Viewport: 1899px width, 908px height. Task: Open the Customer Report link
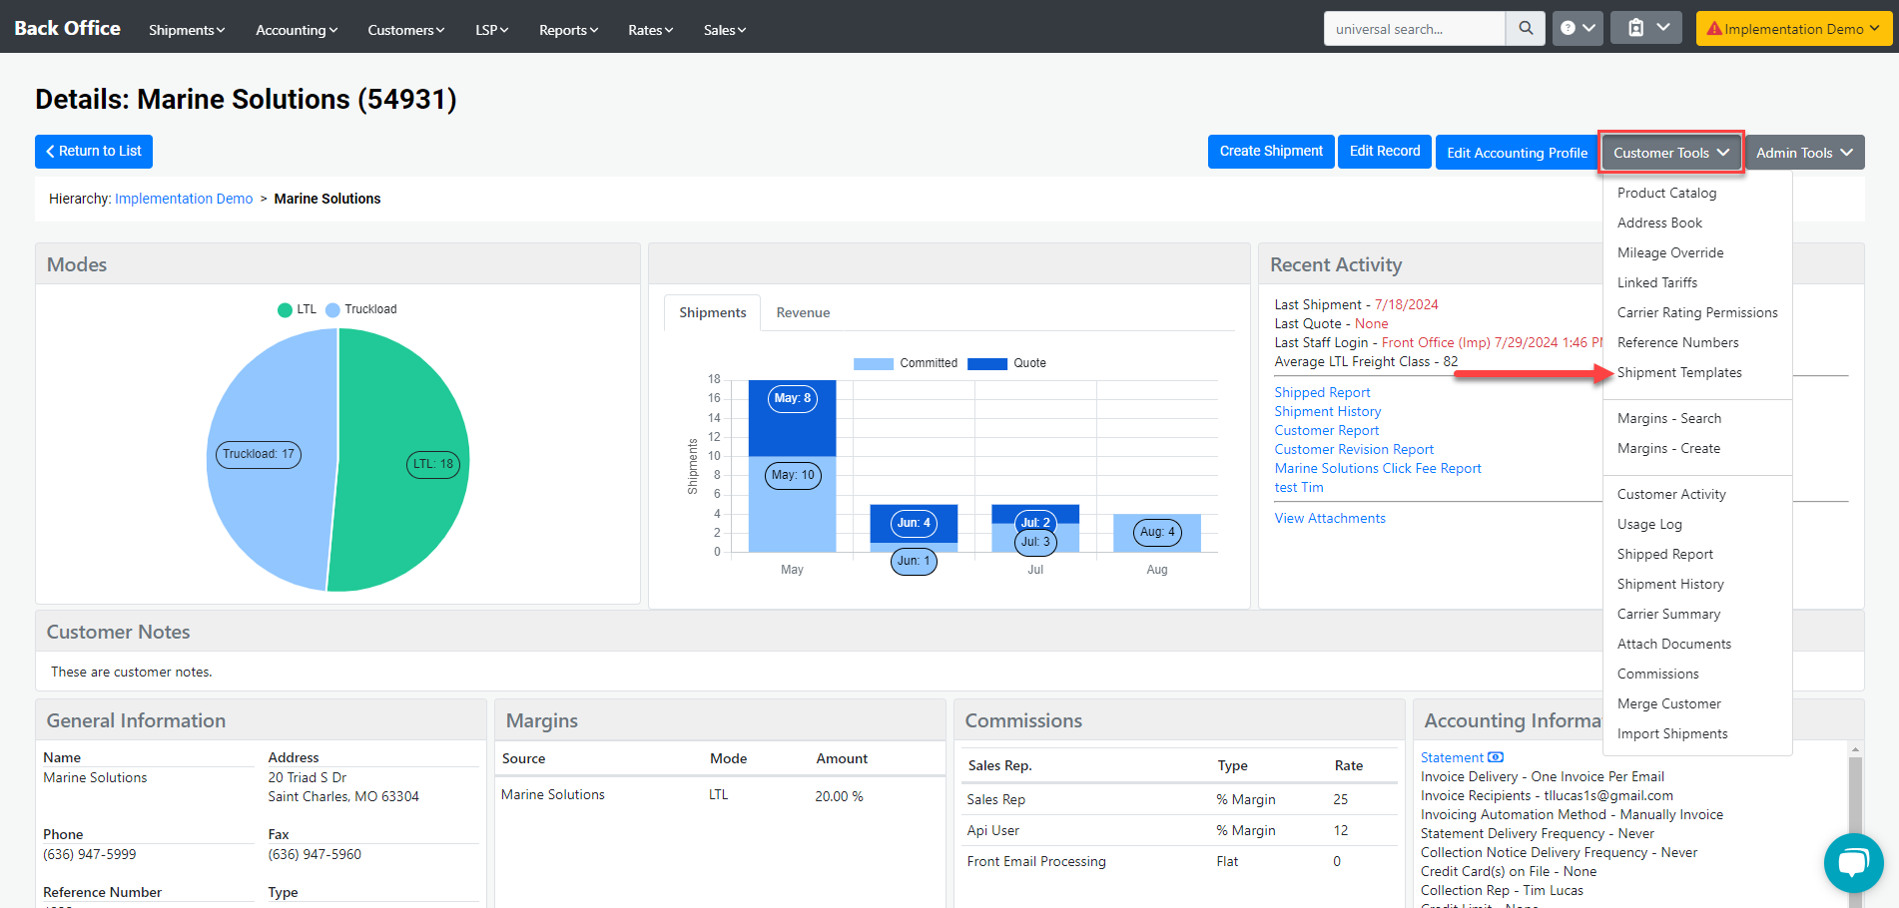coord(1326,430)
